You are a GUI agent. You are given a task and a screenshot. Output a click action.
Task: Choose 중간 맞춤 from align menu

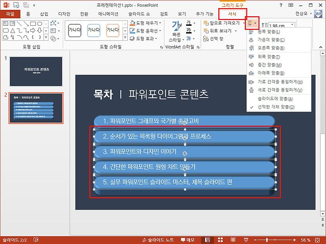click(x=278, y=65)
